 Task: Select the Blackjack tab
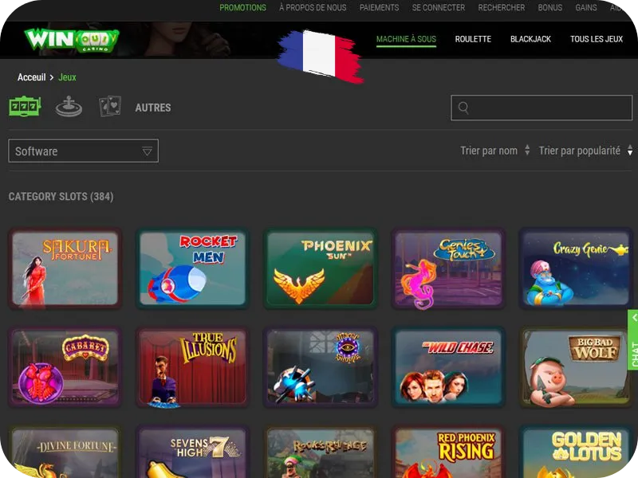(x=530, y=39)
